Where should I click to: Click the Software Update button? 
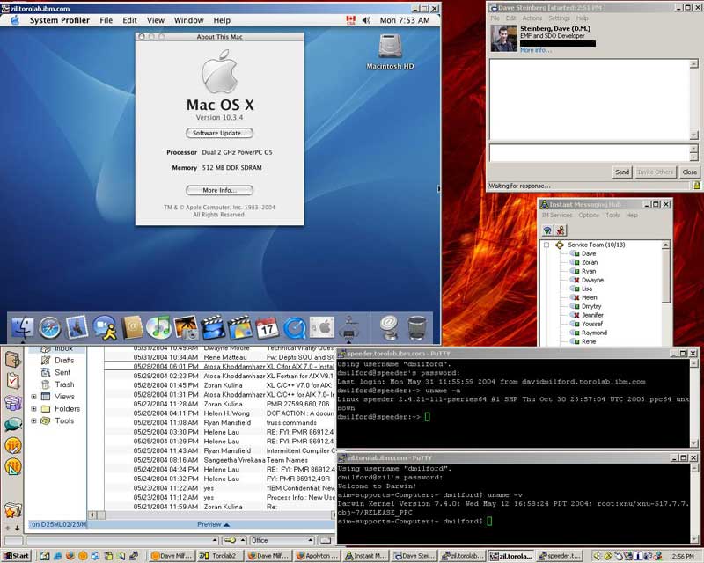219,133
